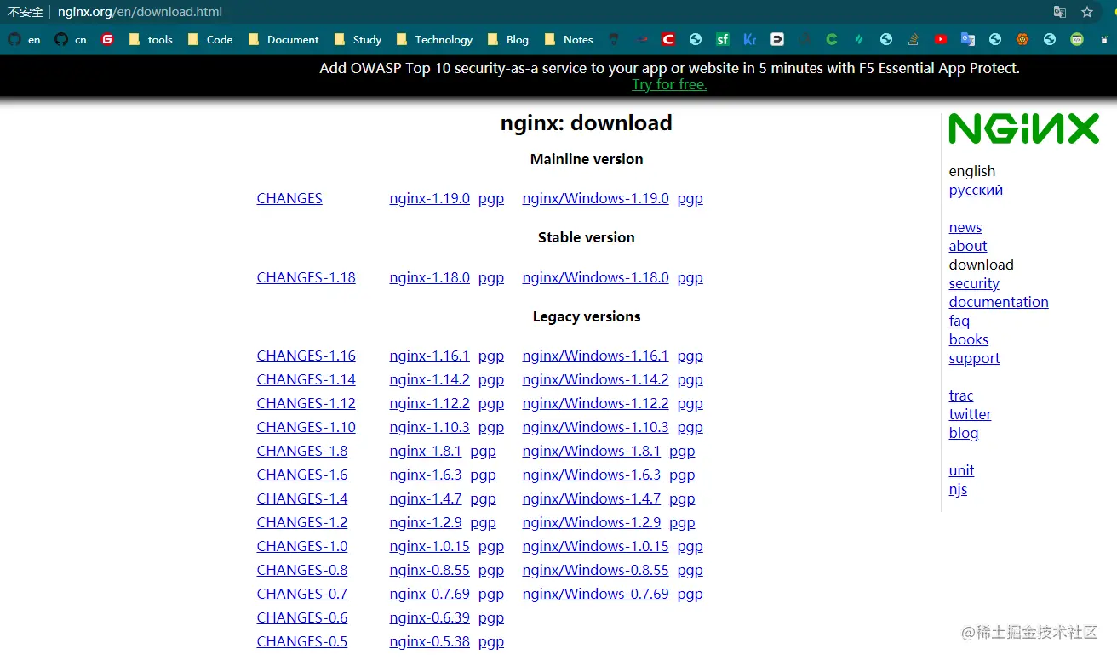Expand the "tools" bookmark folder

(151, 39)
